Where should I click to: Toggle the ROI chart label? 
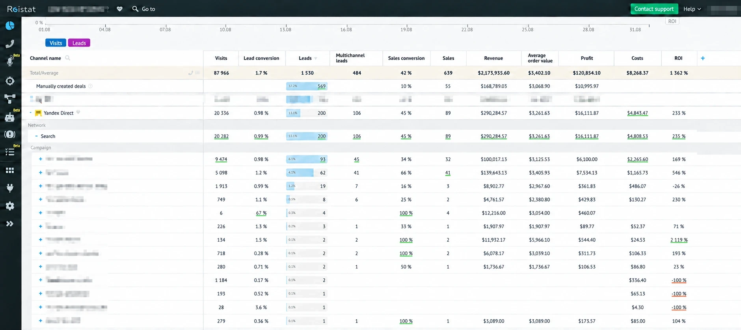tap(672, 21)
